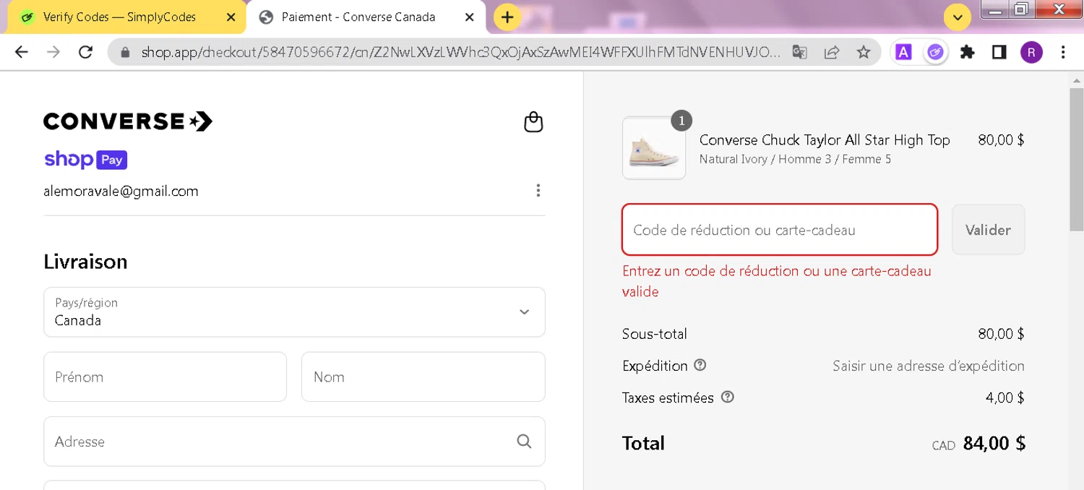
Task: Toggle the browser side panel
Action: [x=999, y=52]
